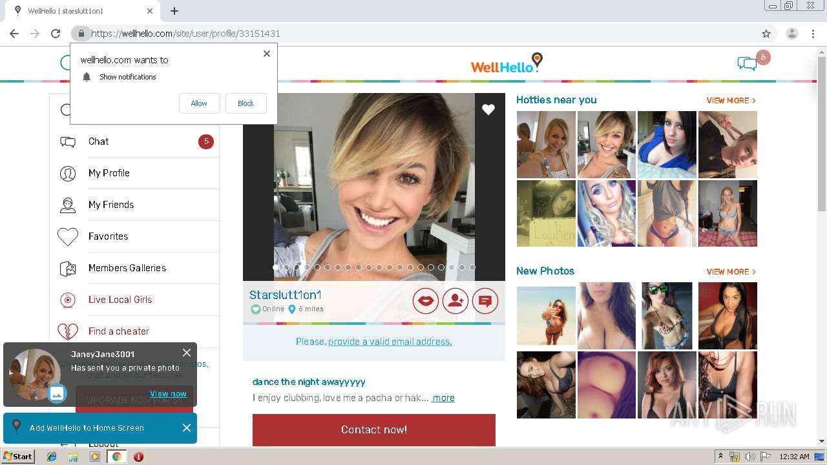Close the WellHello browser tab

[150, 11]
